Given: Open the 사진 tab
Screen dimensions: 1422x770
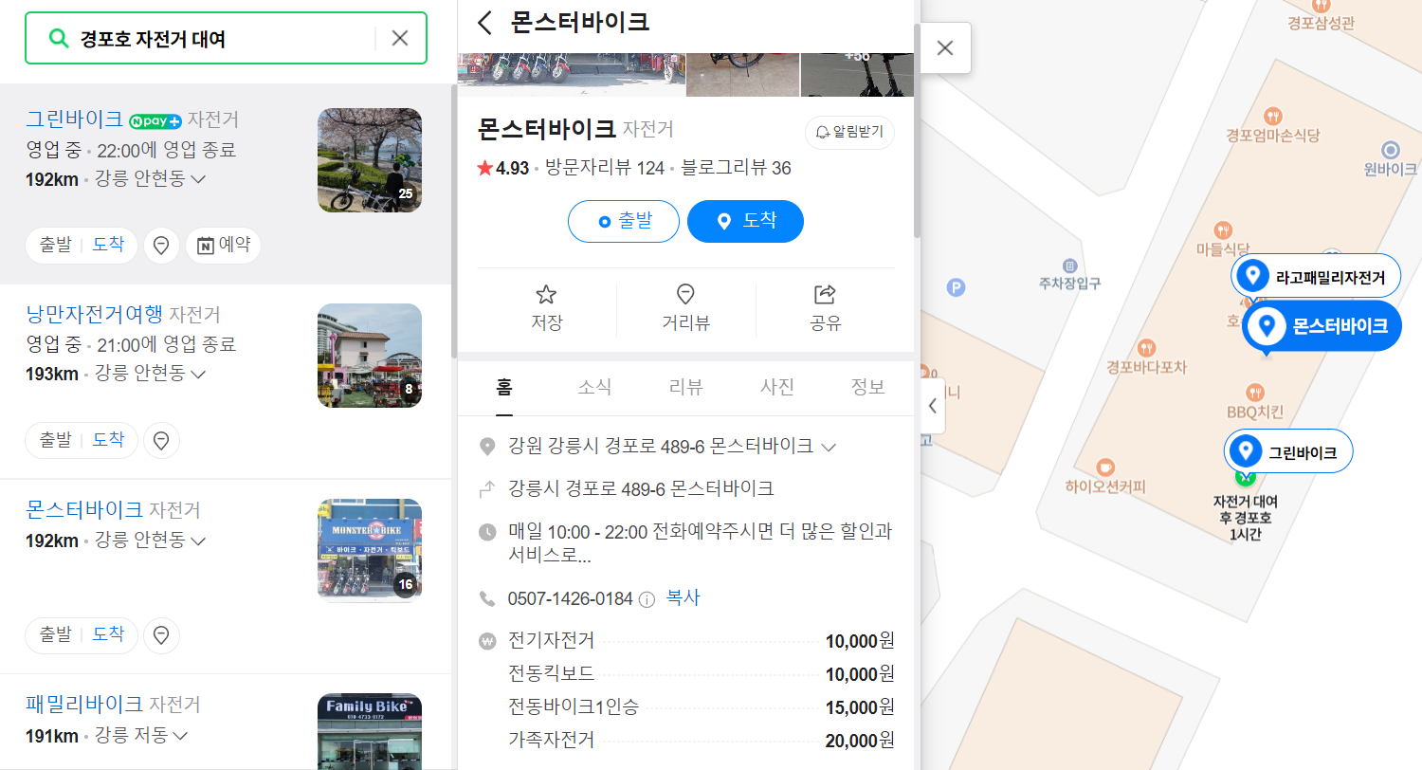Looking at the screenshot, I should pos(777,387).
